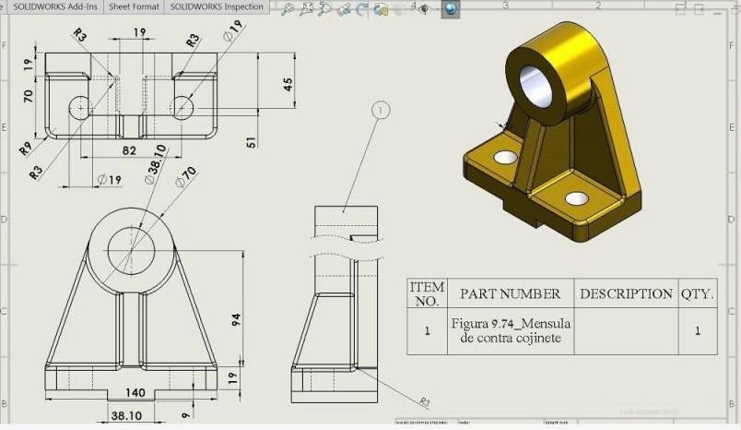Click the highlighted Display Style sphere icon
The image size is (741, 430).
tap(451, 9)
